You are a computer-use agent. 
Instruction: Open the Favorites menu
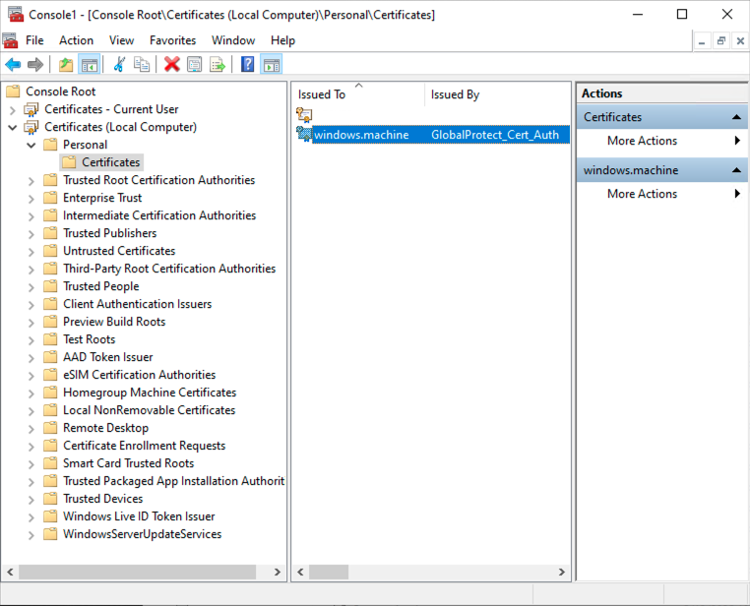172,40
